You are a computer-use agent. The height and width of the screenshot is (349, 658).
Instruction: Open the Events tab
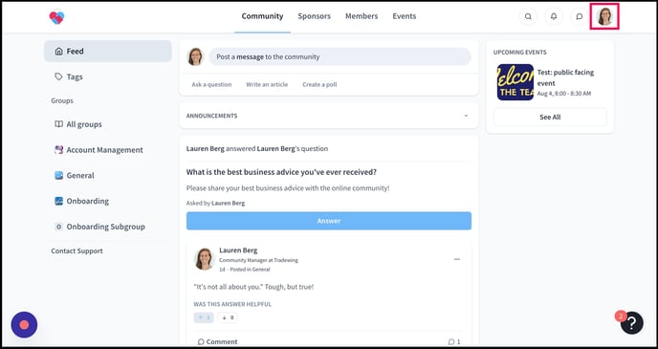pyautogui.click(x=405, y=16)
